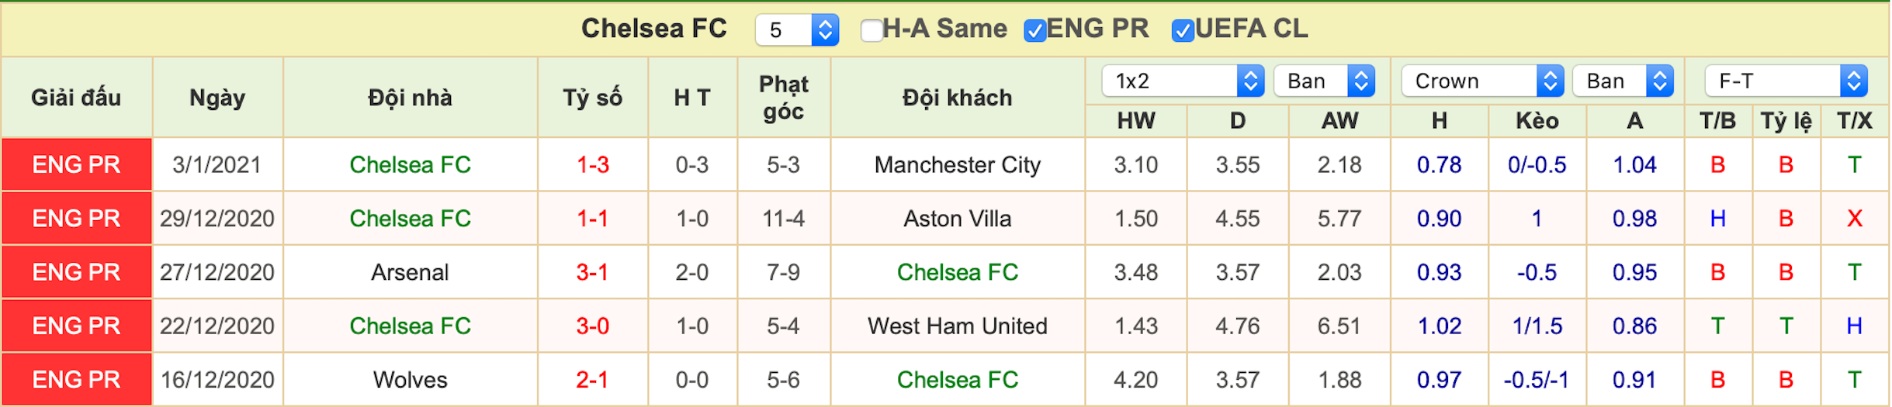Open the 1x2 odds type dropdown
Viewport: 1892px width, 407px height.
tap(1183, 81)
